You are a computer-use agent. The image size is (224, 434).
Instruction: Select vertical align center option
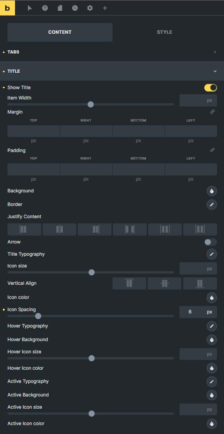[164, 283]
